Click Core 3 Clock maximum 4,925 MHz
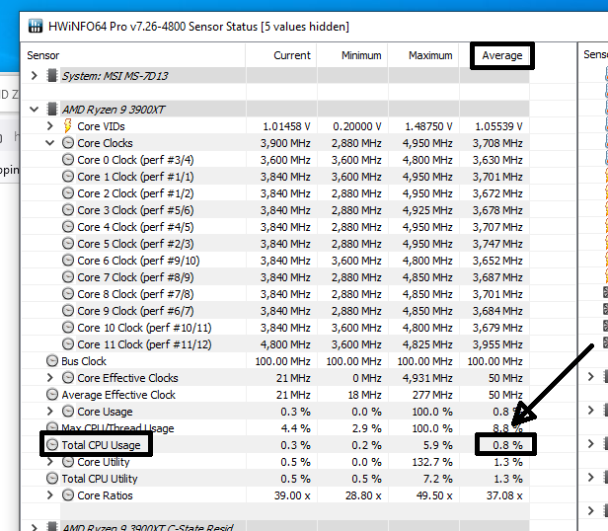Screen dimensions: 608x531 click(x=427, y=210)
